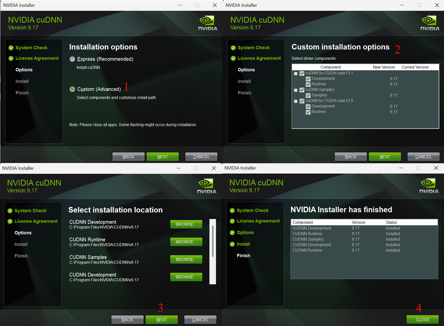444x326 pixels.
Task: Click CANCEL in Custom installation options window
Action: click(423, 157)
